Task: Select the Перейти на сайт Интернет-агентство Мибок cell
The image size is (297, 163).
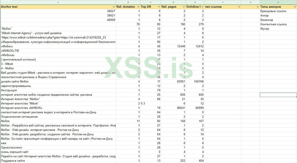Action: (58, 156)
